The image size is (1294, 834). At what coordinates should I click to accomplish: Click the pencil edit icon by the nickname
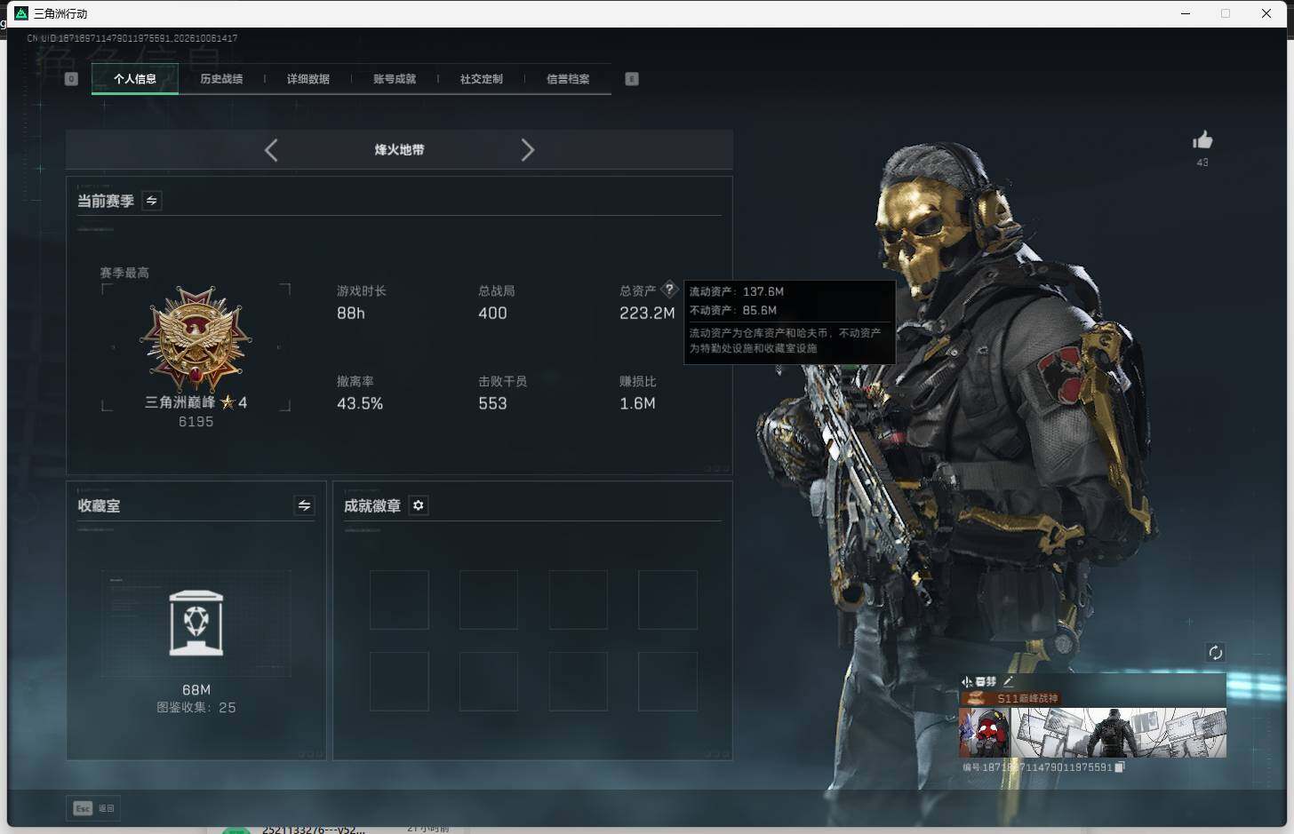1008,682
